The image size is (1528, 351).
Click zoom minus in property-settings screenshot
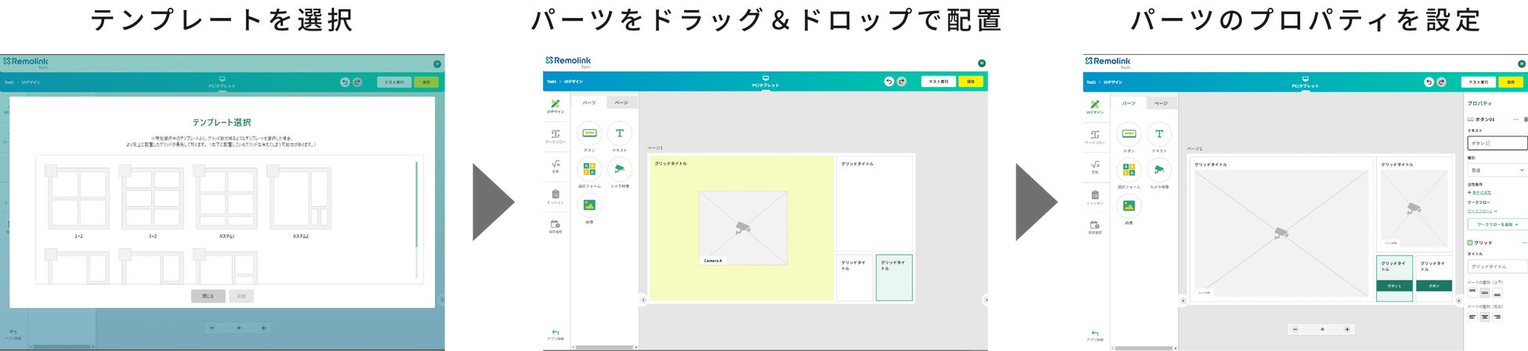pyautogui.click(x=1294, y=329)
